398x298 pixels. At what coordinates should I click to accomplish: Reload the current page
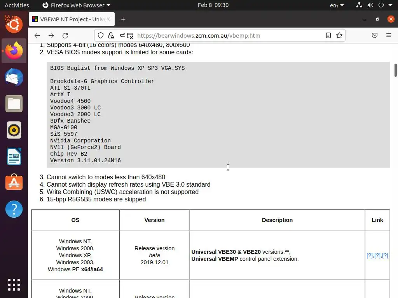point(65,35)
